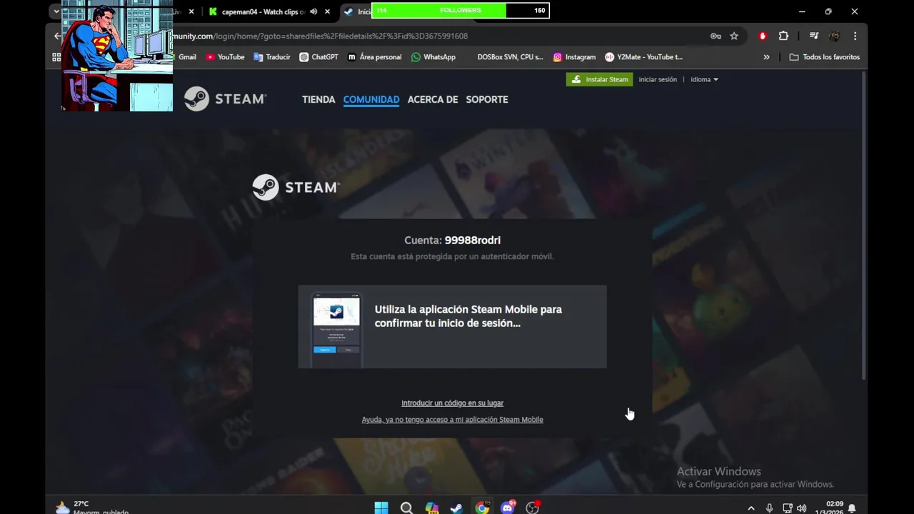Open the Y2Mate YouTube bookmark
This screenshot has width=914, height=514.
tap(643, 57)
